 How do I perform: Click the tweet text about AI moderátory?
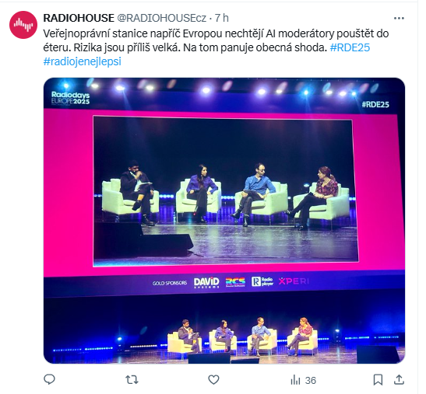point(216,40)
